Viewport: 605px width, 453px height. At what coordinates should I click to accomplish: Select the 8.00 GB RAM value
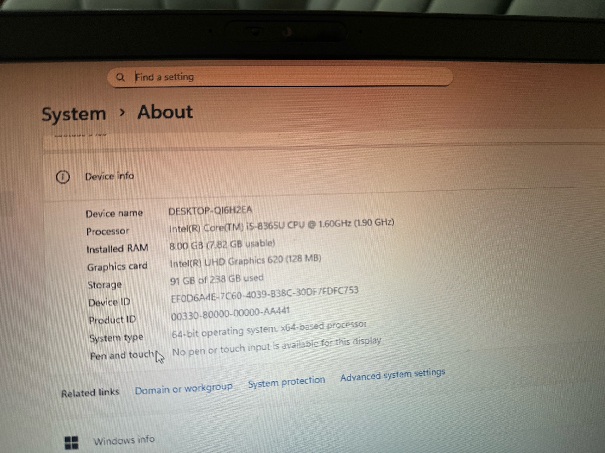coord(222,244)
